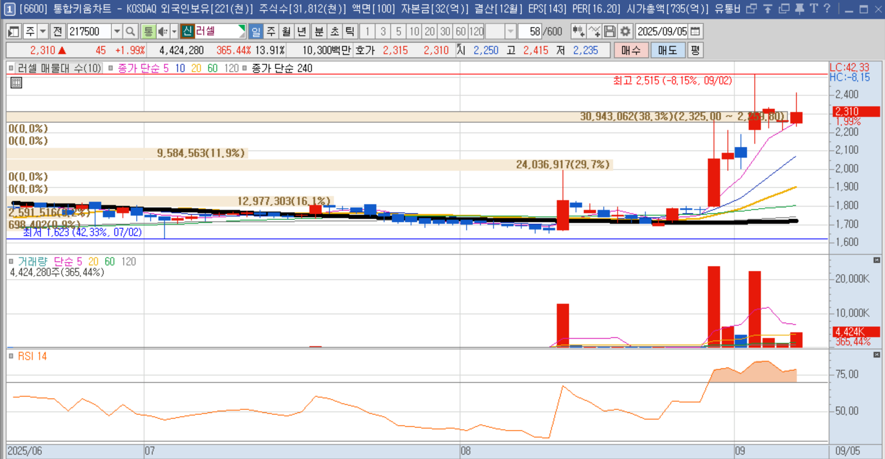Click the candle count field showing 58
Screen dimensions: 885x459
coord(529,32)
